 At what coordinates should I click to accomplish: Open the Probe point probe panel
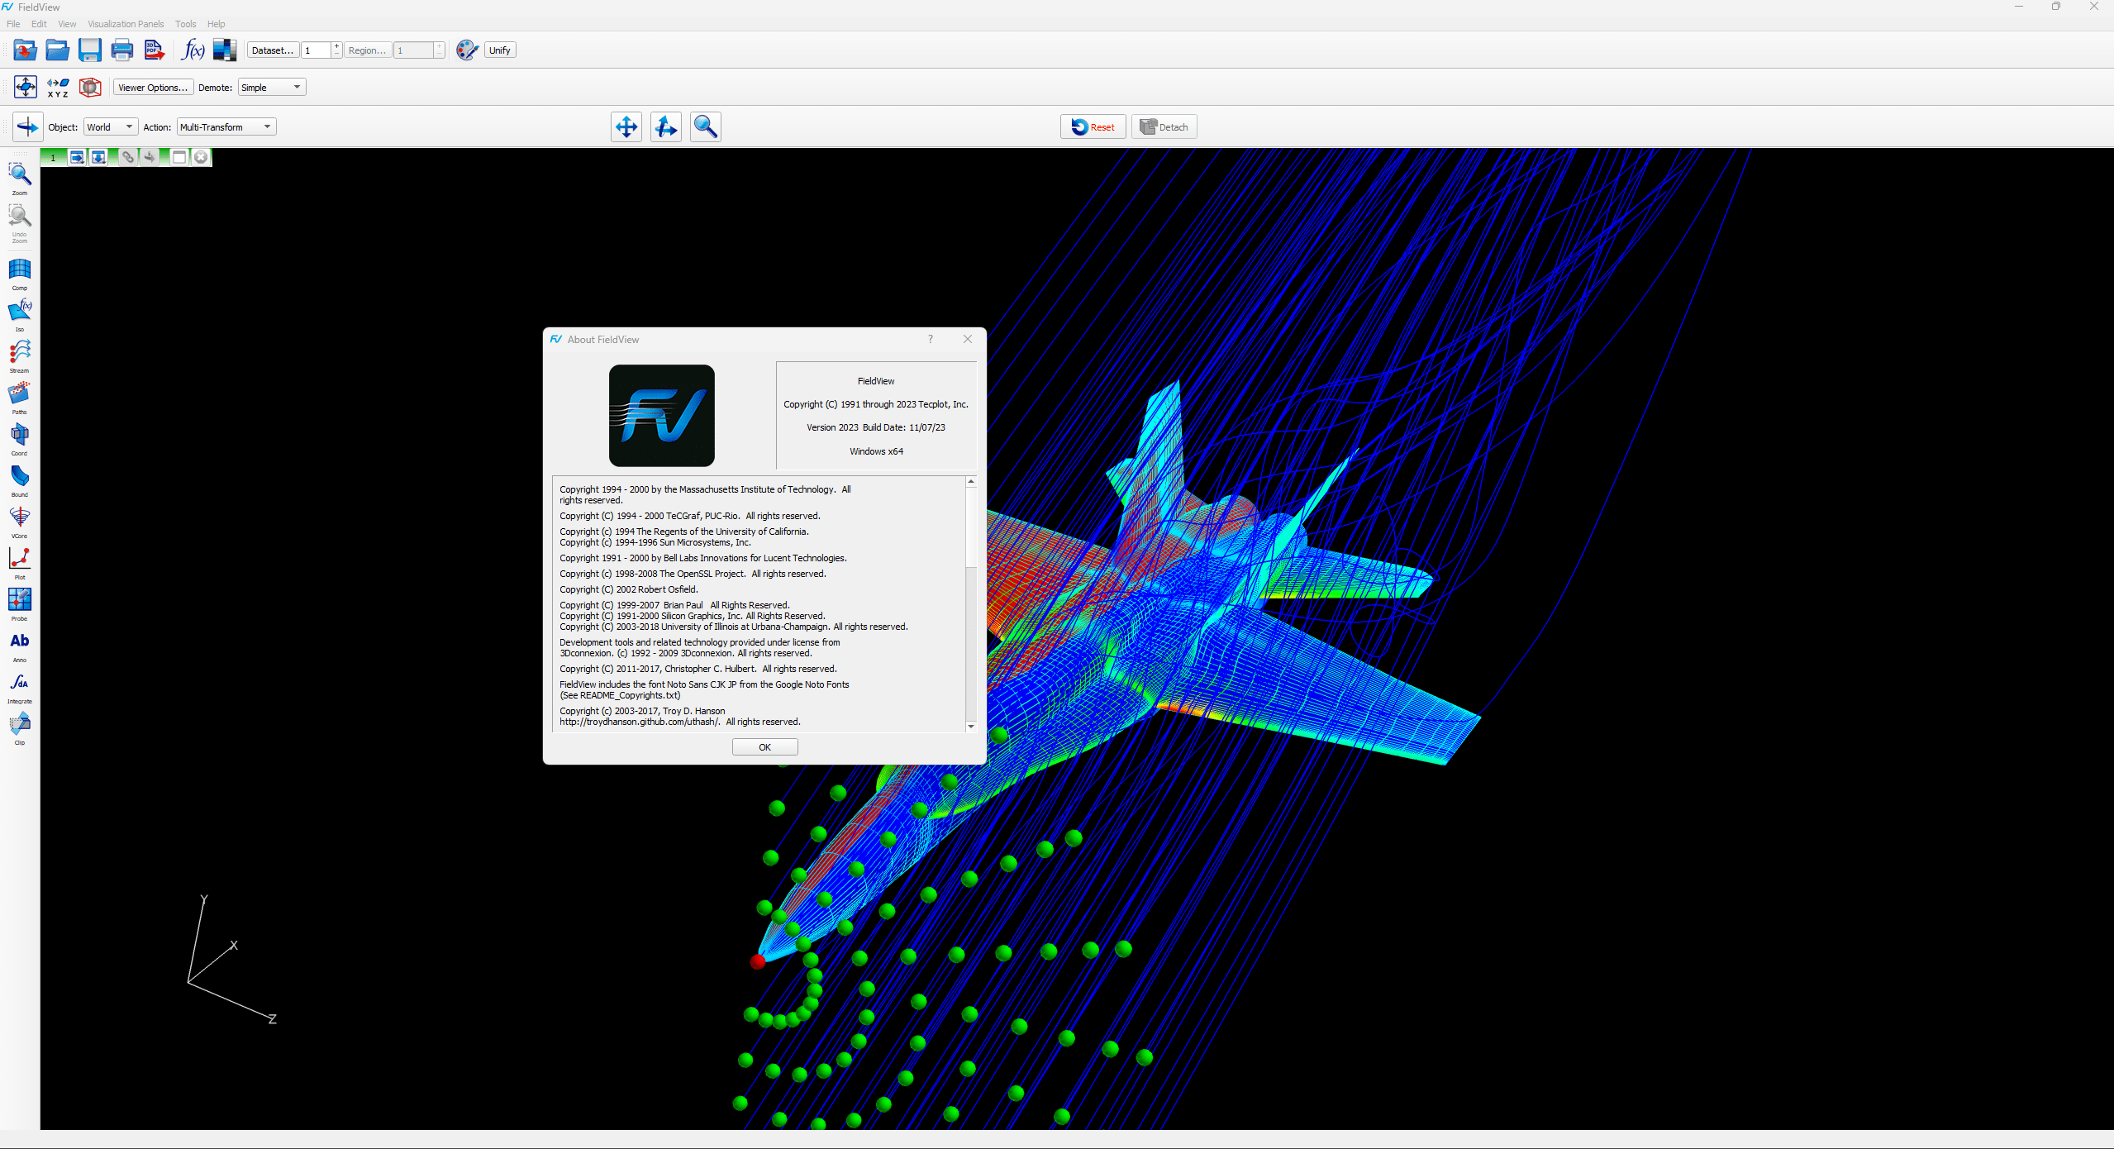[20, 605]
